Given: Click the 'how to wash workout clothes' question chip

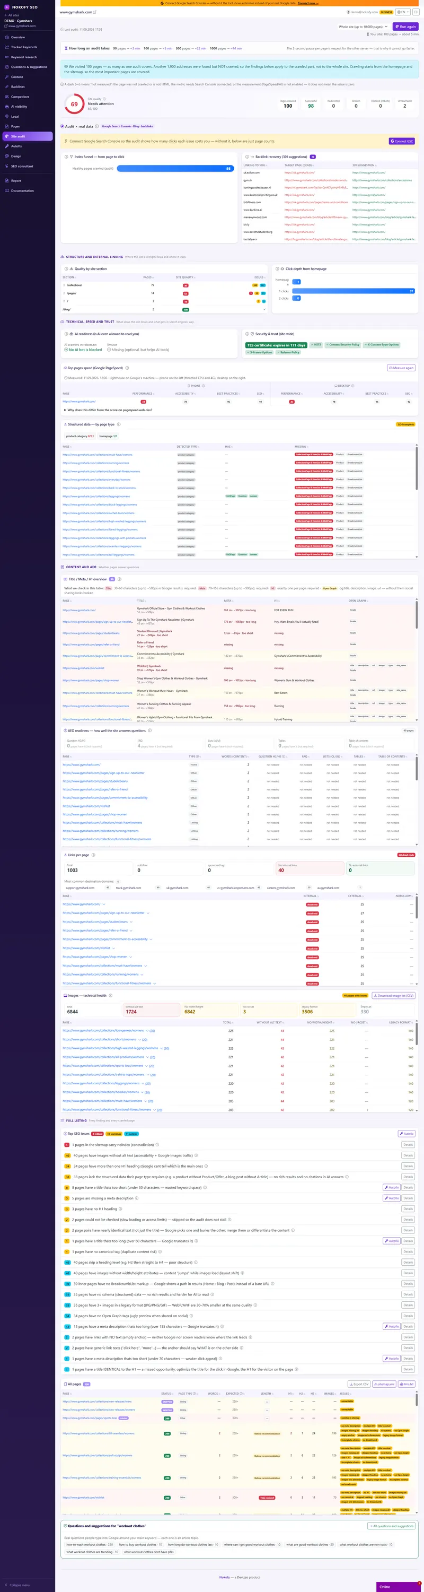Looking at the screenshot, I should 90,1544.
